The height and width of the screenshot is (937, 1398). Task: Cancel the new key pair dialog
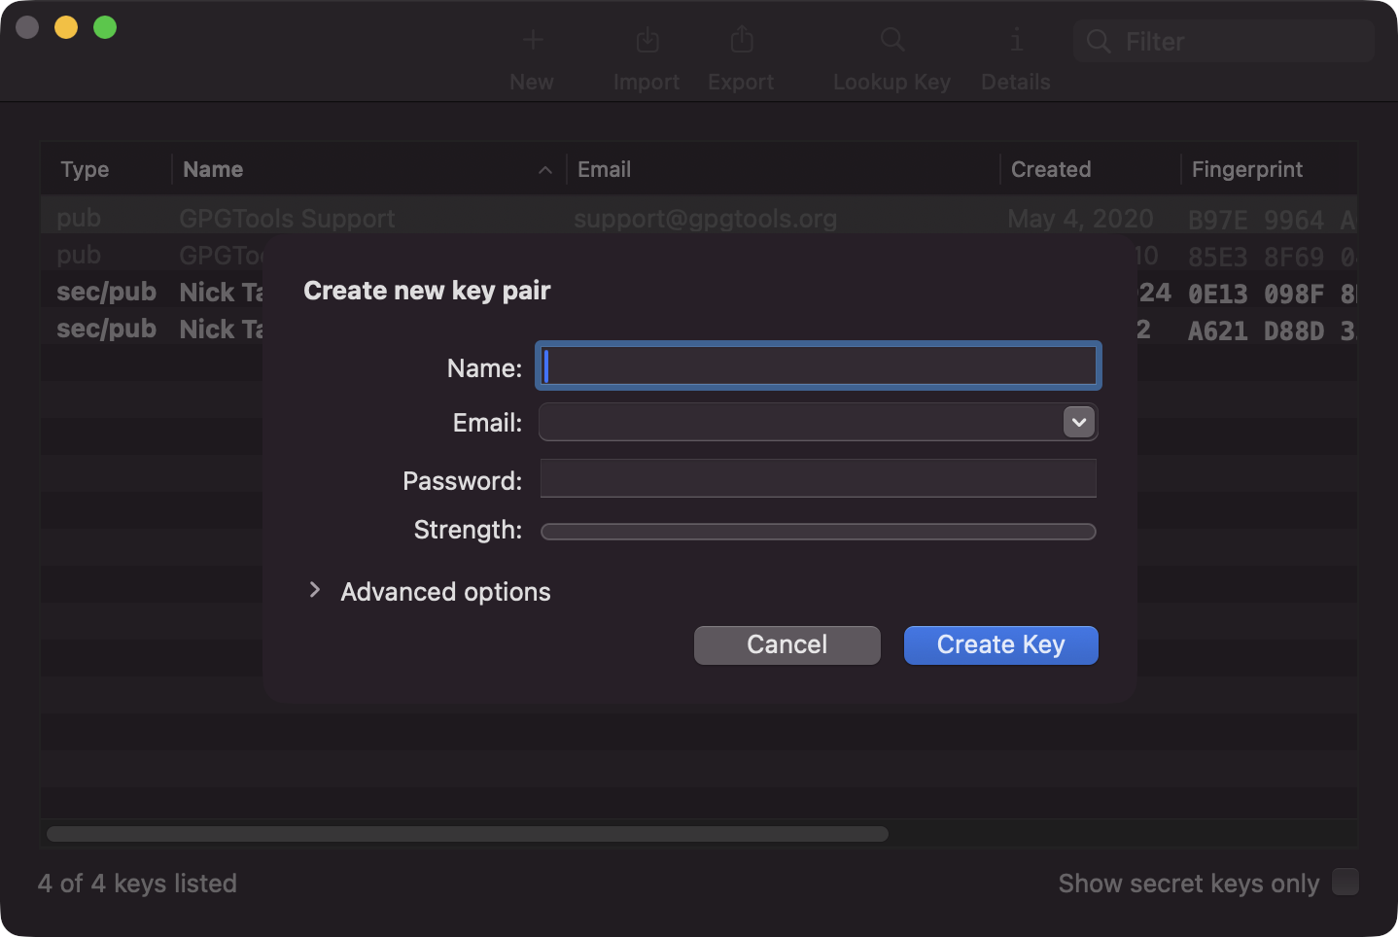(786, 645)
